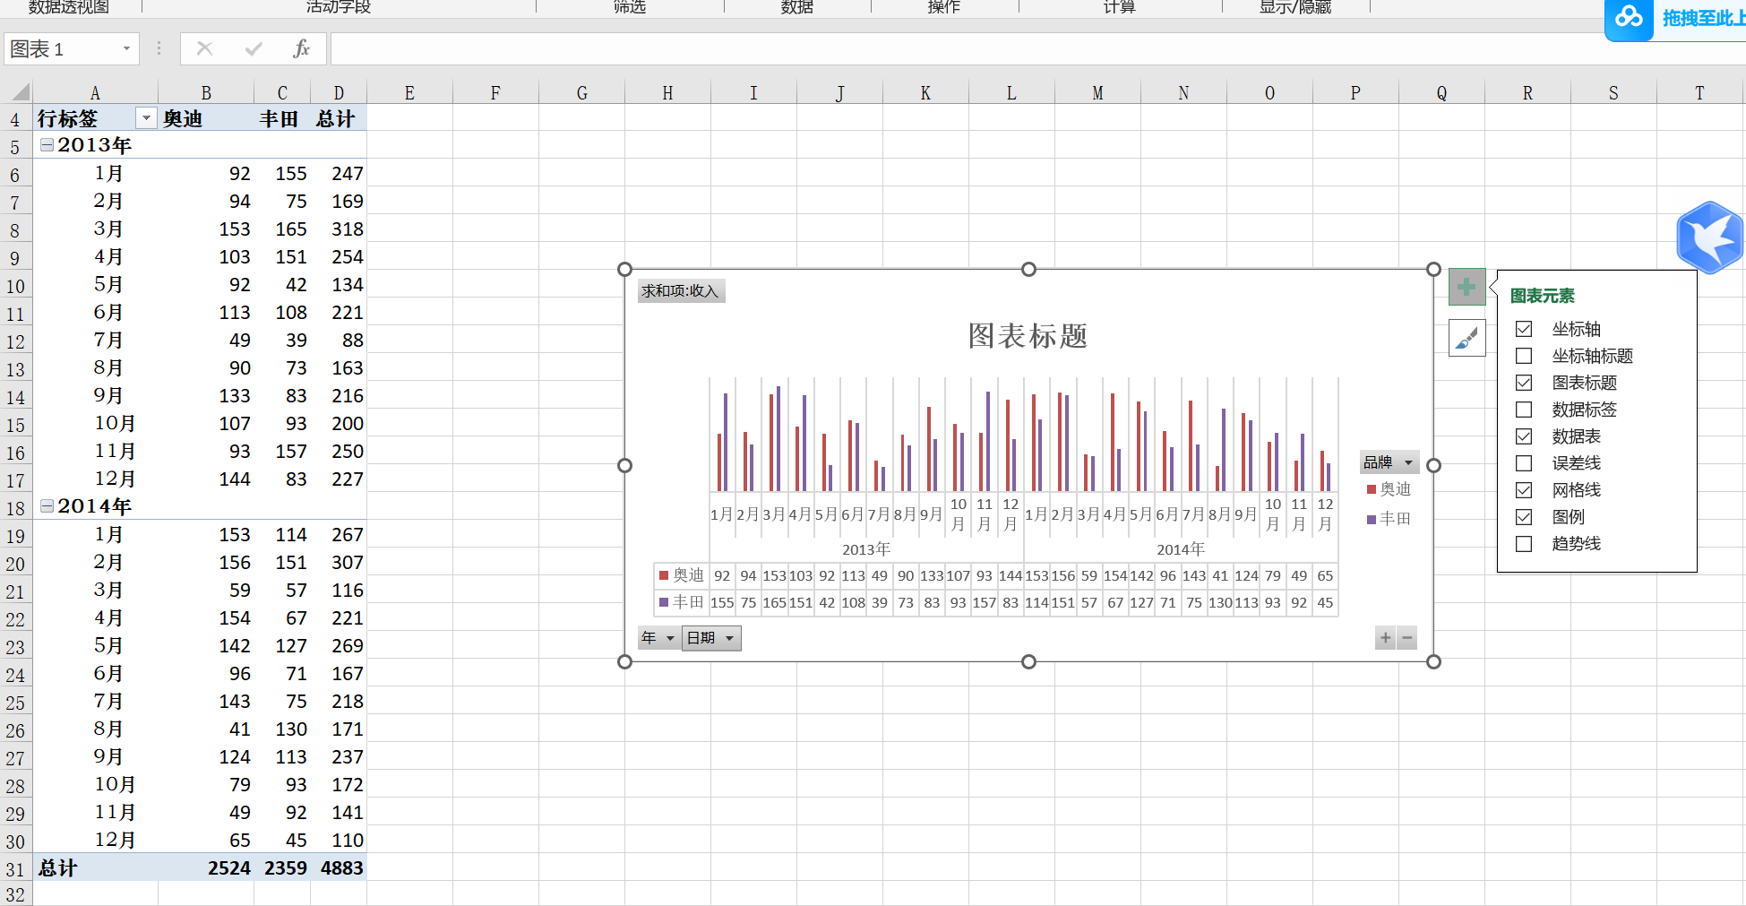
Task: Select the chart title 图表标题
Action: tap(1028, 336)
